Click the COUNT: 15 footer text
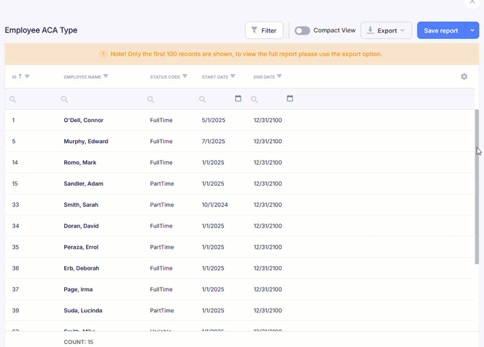 tap(79, 342)
